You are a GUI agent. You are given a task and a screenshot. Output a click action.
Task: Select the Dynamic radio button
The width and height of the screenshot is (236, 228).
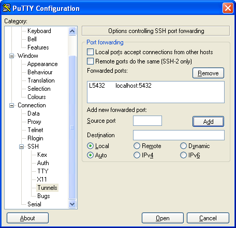[183, 146]
